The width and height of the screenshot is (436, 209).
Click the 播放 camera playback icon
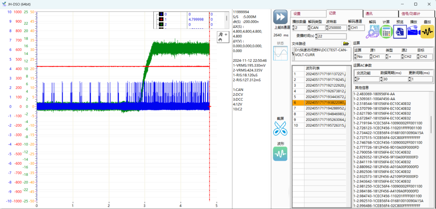[x=413, y=32]
